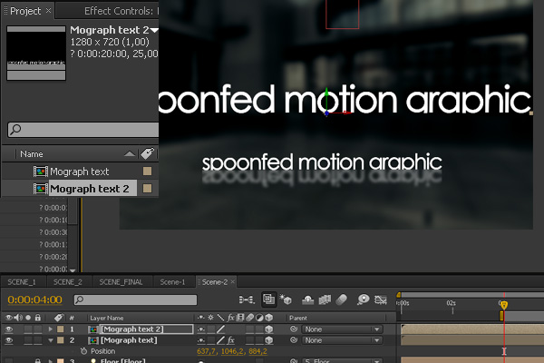Screen dimensions: 544x363
Task: Open the SCENE_1 timeline tab
Action: pos(22,281)
